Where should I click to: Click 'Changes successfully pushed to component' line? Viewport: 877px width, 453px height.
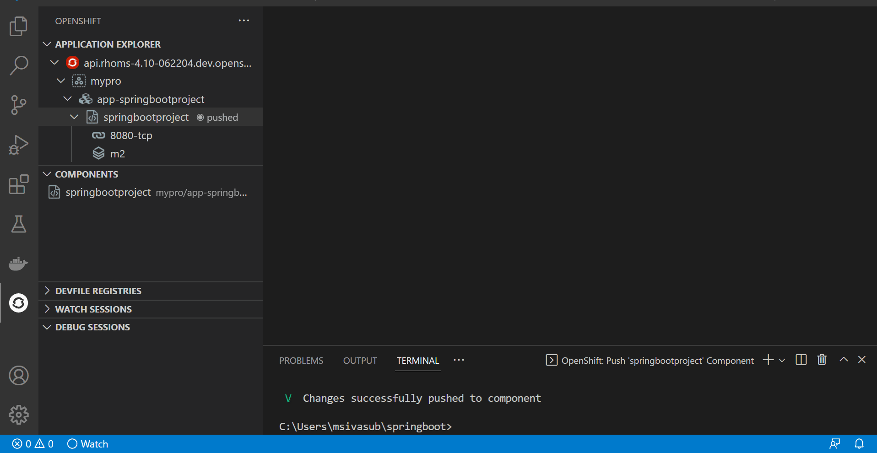(422, 398)
